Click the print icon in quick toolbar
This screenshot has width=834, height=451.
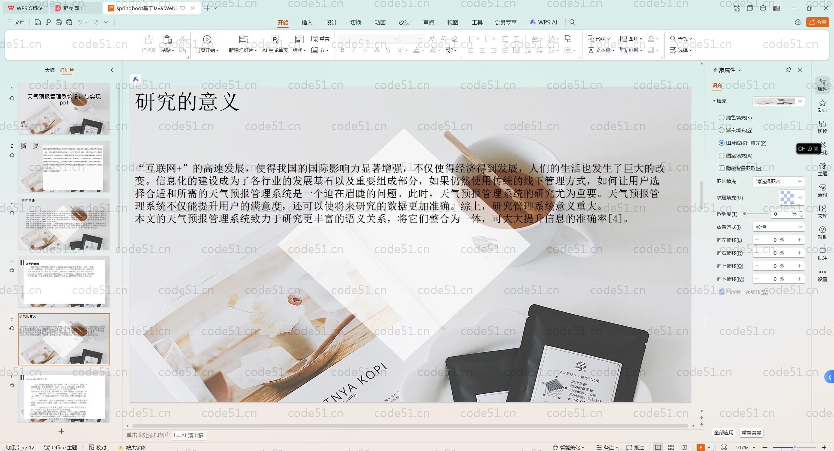(59, 22)
